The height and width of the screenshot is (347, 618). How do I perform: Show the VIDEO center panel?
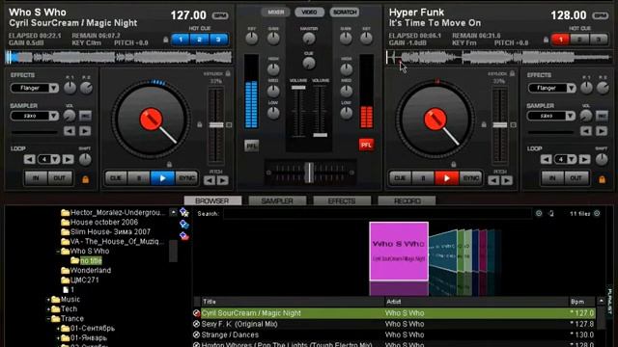tap(309, 13)
